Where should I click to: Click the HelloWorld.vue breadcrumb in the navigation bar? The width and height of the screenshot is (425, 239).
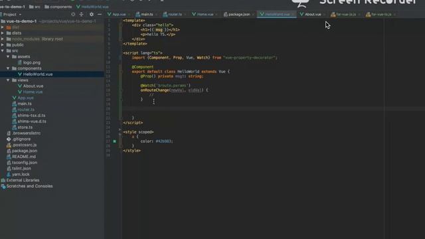[92, 7]
